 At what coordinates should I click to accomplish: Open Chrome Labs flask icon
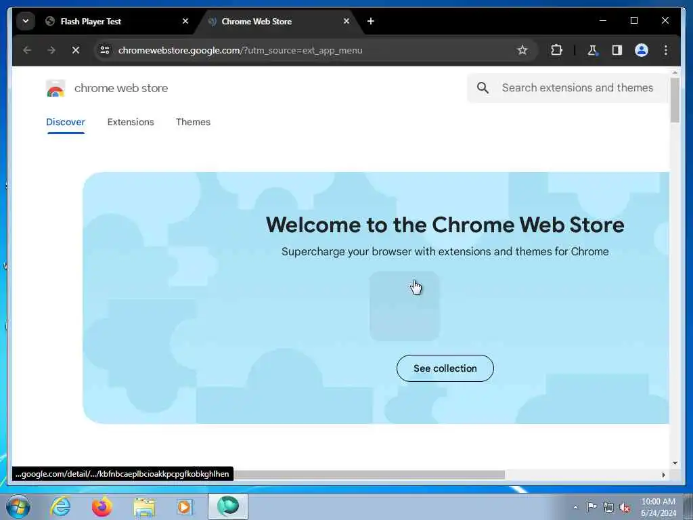click(592, 50)
